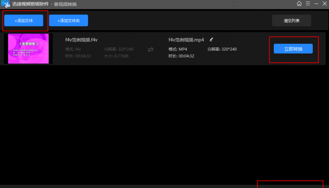
Task: Click the +添加文件夹 button
Action: point(69,21)
